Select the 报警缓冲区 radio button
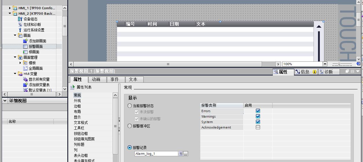363x162 pixels. tap(130, 126)
